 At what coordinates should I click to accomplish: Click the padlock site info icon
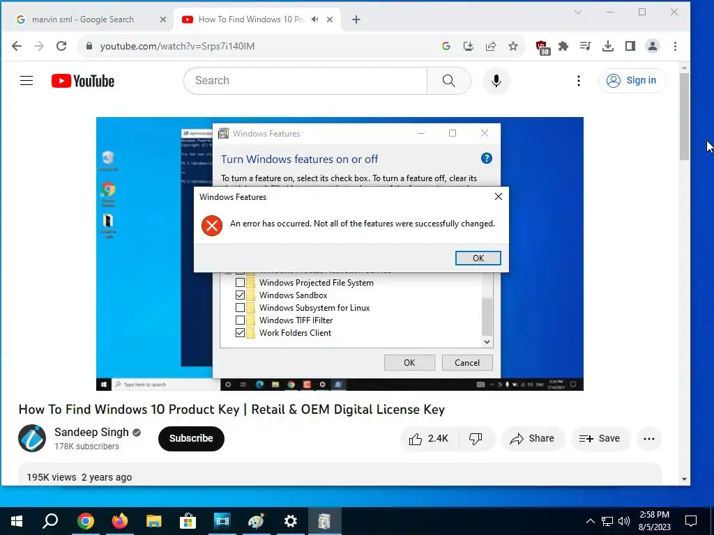[x=89, y=46]
